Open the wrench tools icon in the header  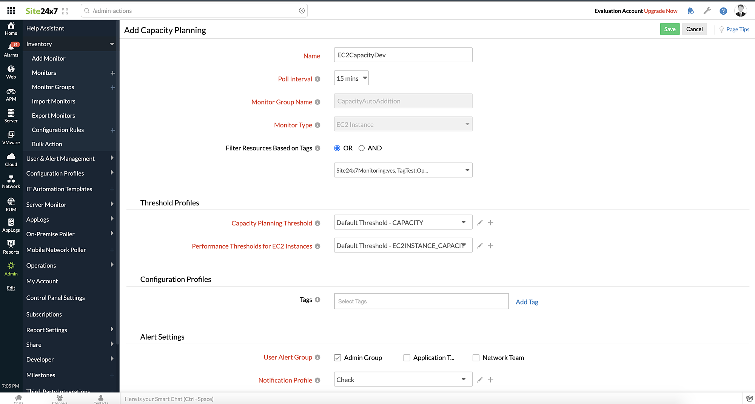click(707, 11)
